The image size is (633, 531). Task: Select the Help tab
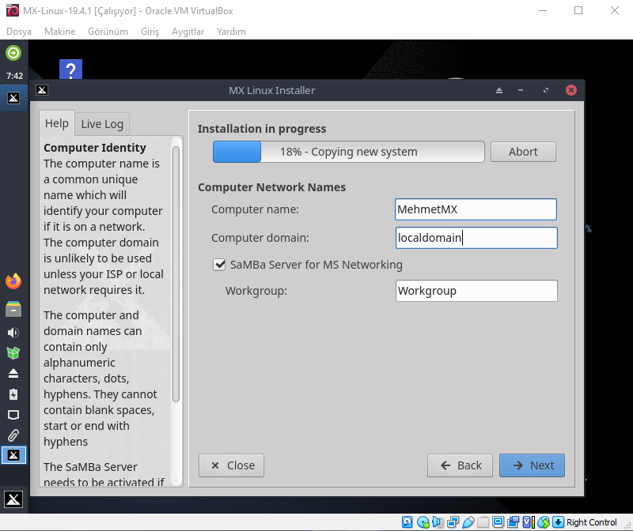click(x=57, y=123)
